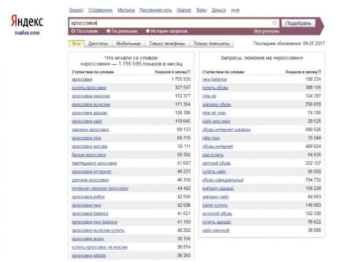The image size is (343, 262).
Task: Open the 'обувь интернет магазин' similar query link
Action: click(x=227, y=129)
